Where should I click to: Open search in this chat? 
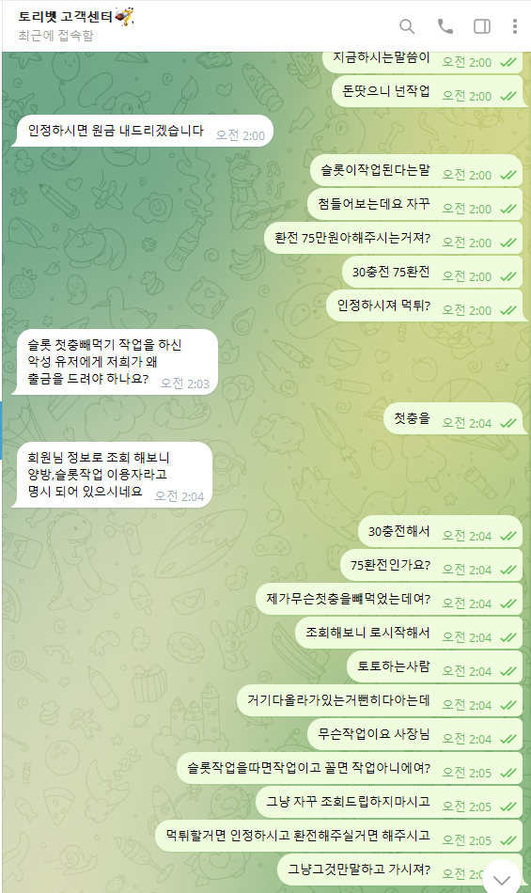(406, 26)
